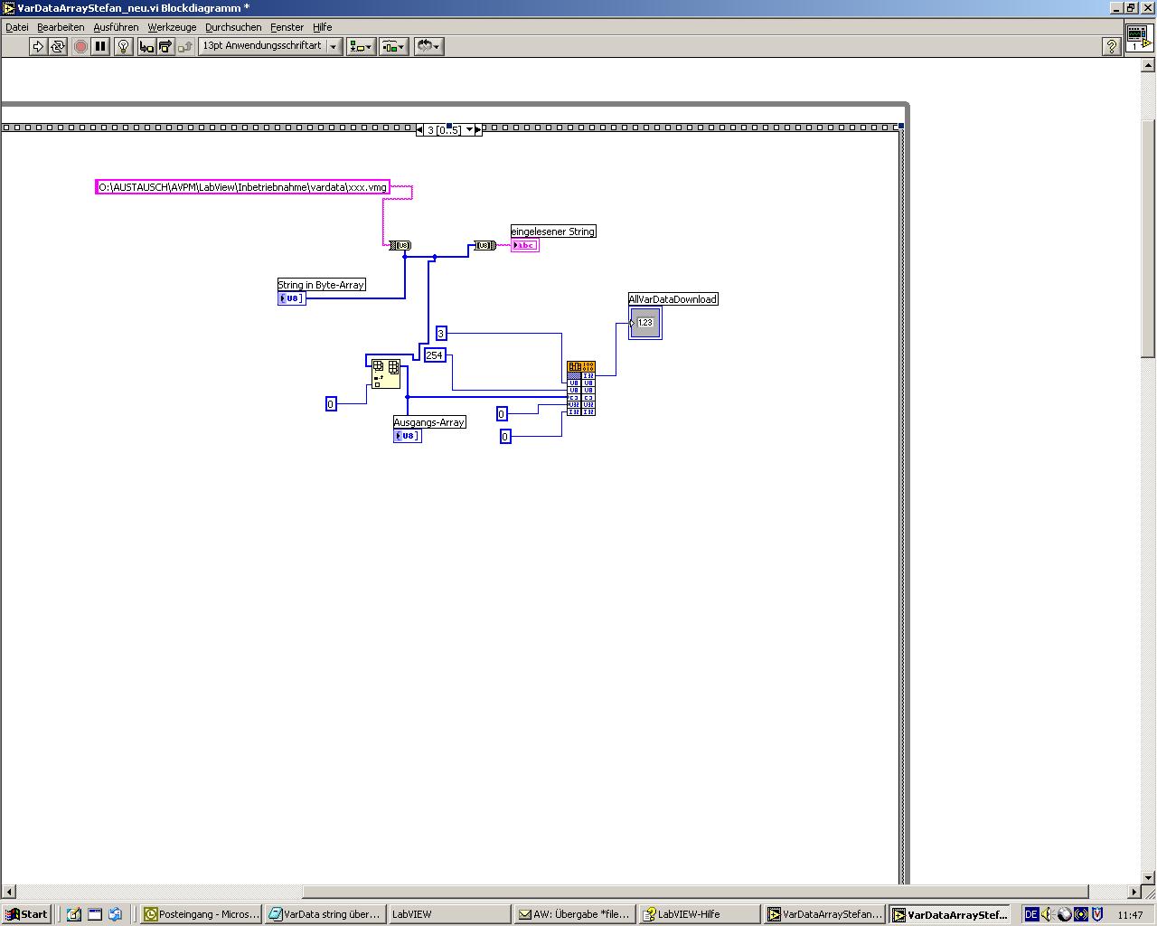Viewport: 1157px width, 926px height.
Task: Open the Align Objects dropdown
Action: 361,46
